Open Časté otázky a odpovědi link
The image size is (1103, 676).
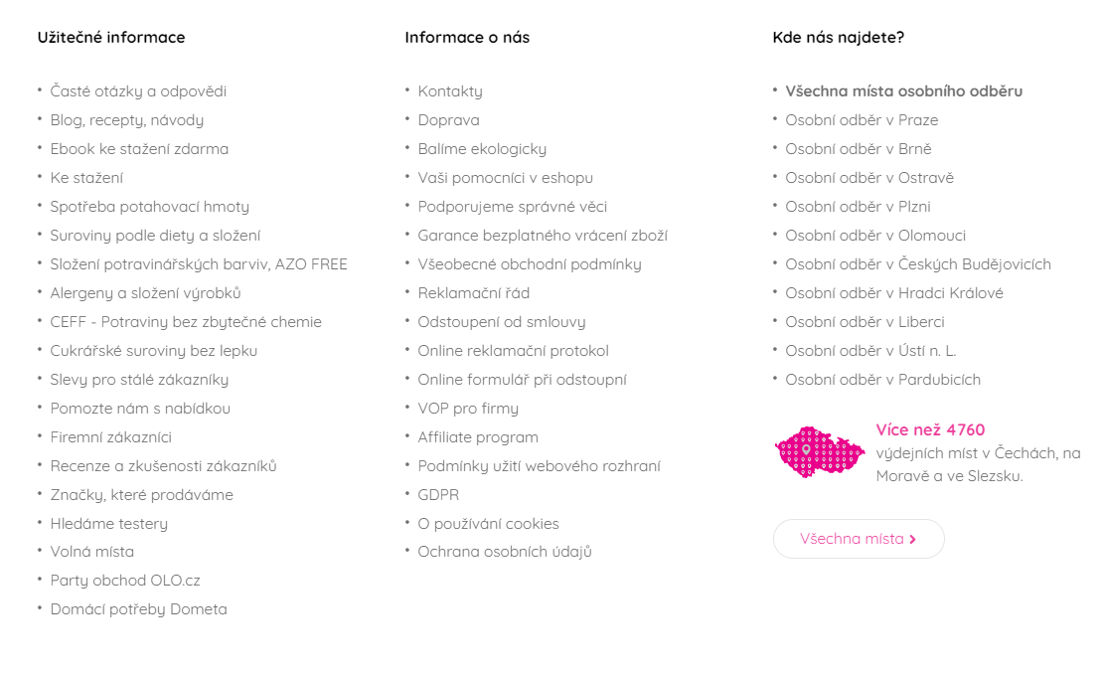click(138, 91)
